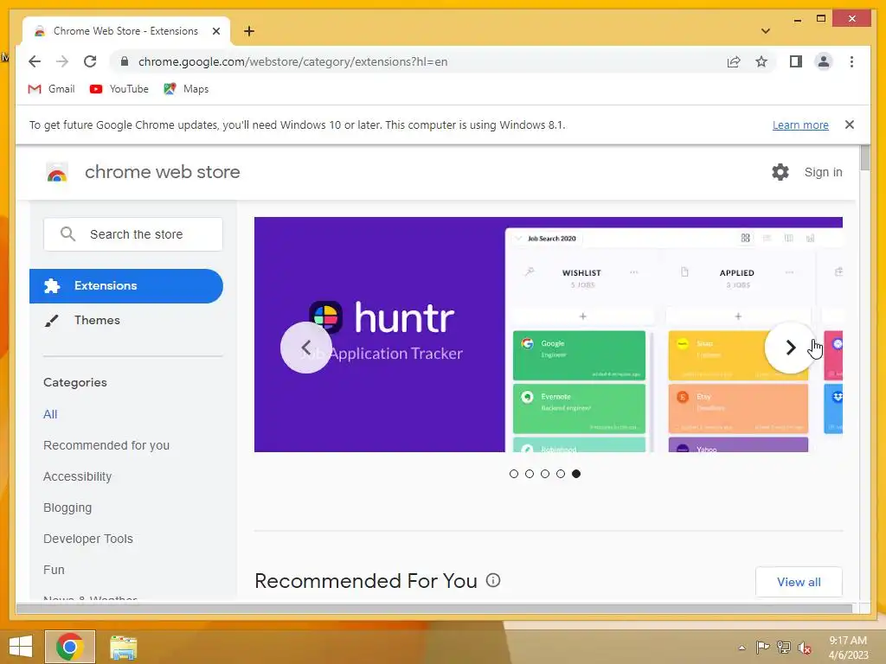Screen dimensions: 886x664
Task: Choose Recommended for you category
Action: click(106, 445)
